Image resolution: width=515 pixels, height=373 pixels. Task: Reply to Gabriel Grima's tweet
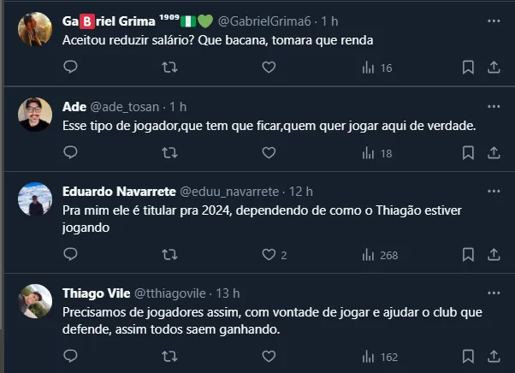71,68
